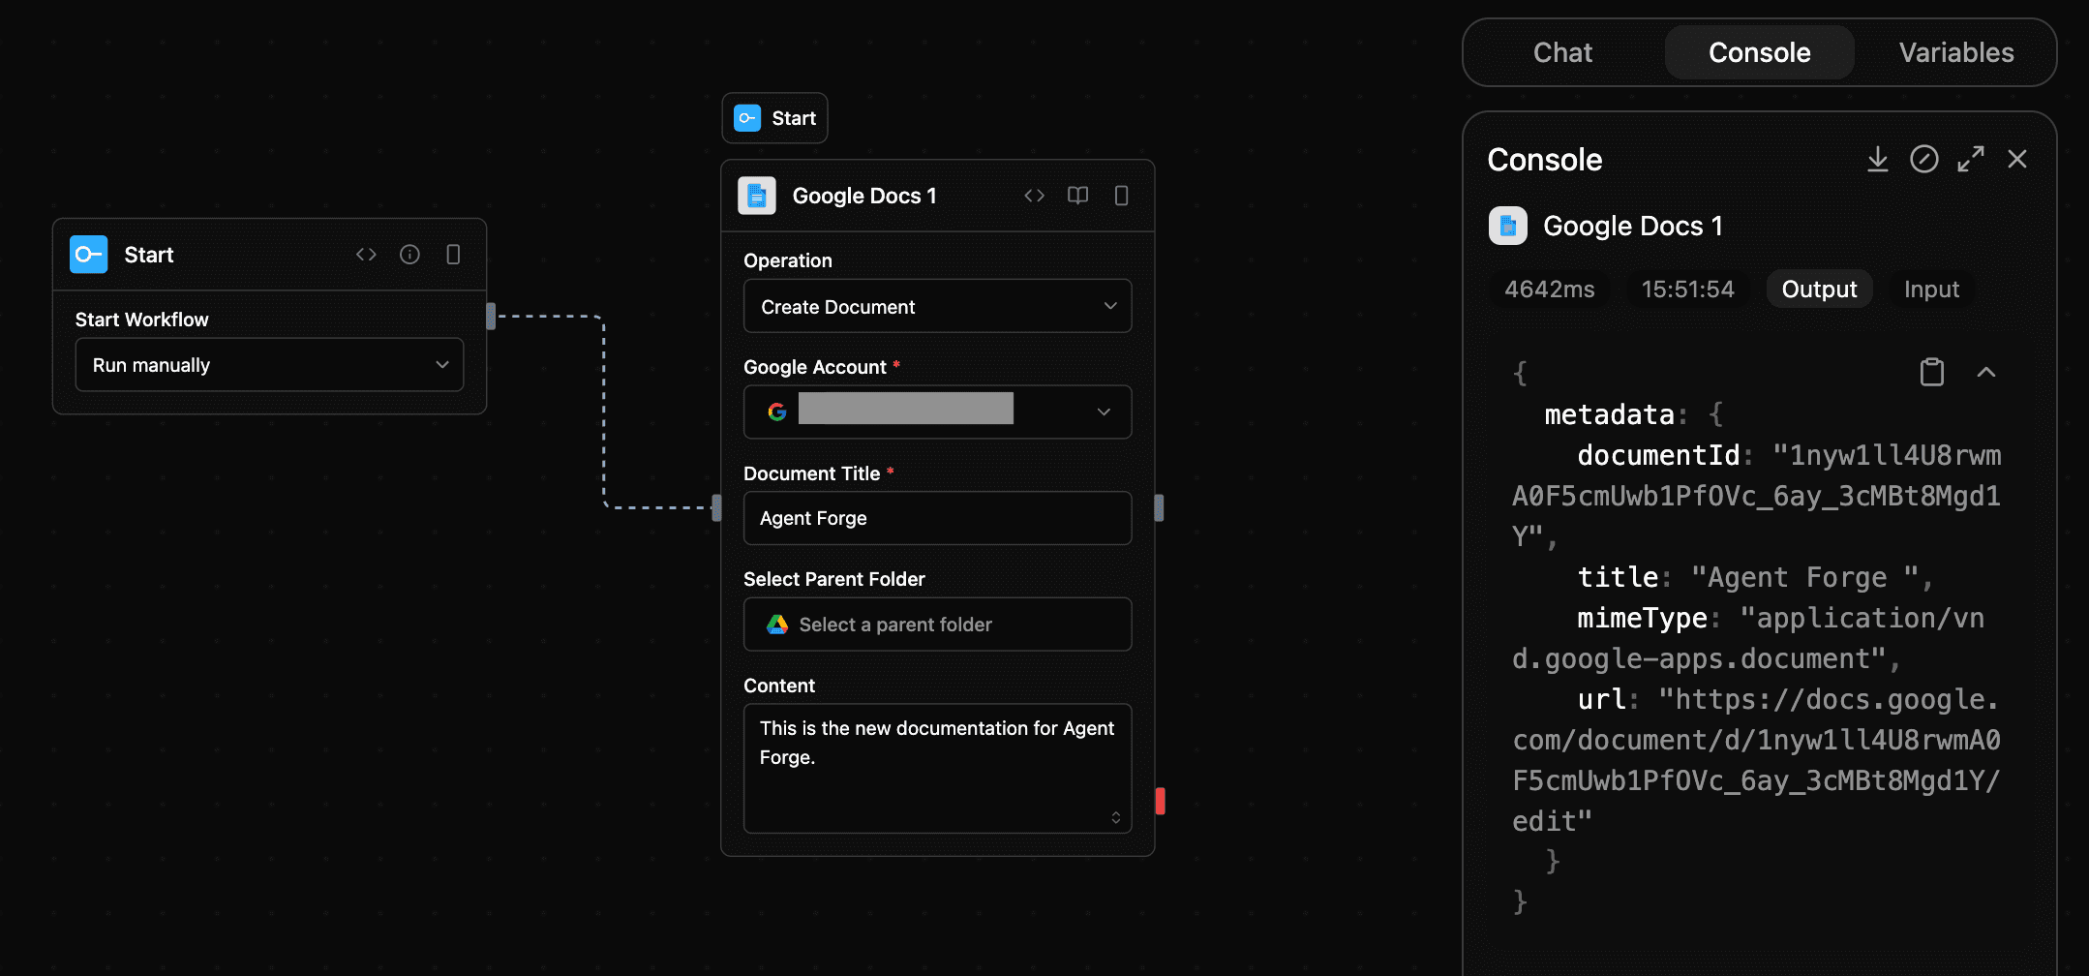Open the Operation dropdown showing Create Document

pyautogui.click(x=936, y=306)
